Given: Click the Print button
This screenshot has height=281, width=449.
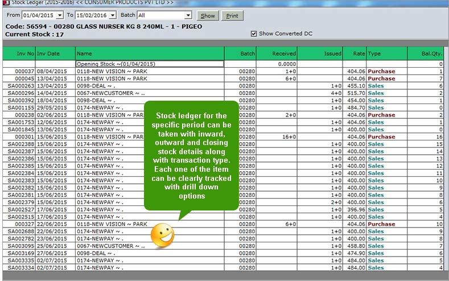Looking at the screenshot, I should [x=232, y=16].
